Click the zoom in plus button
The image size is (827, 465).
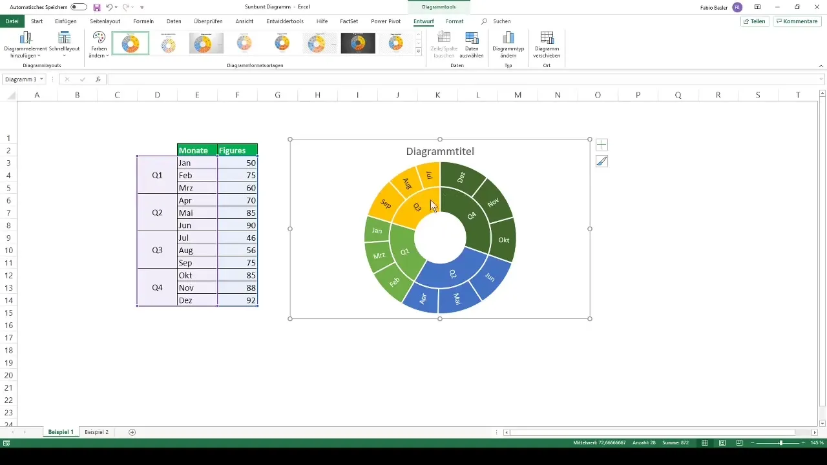click(804, 443)
